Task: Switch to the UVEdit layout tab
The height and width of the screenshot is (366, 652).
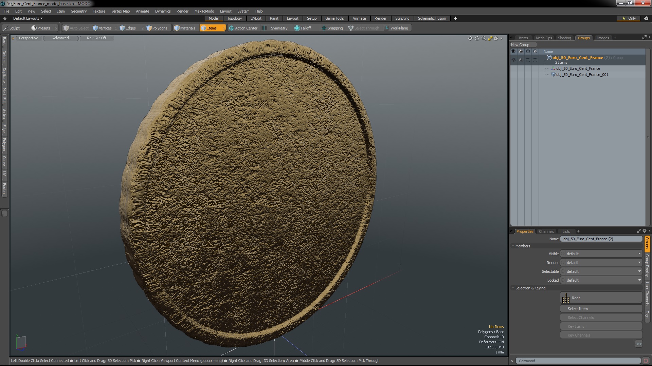Action: [256, 18]
